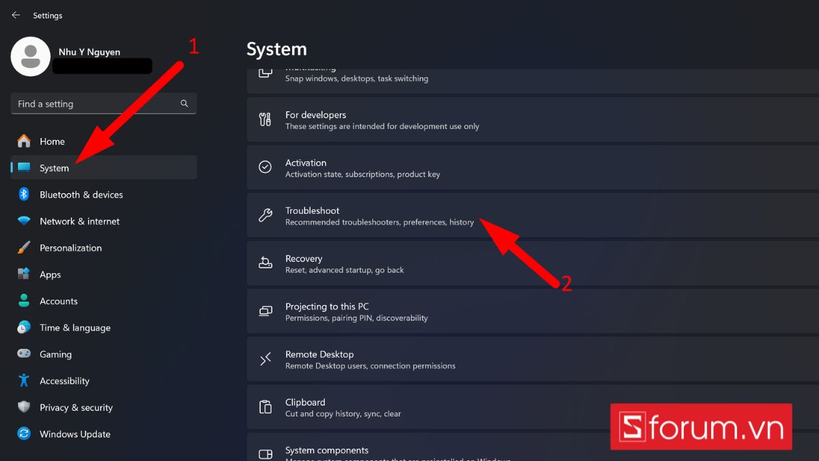This screenshot has width=819, height=461.
Task: Click the Recovery icon
Action: [265, 263]
